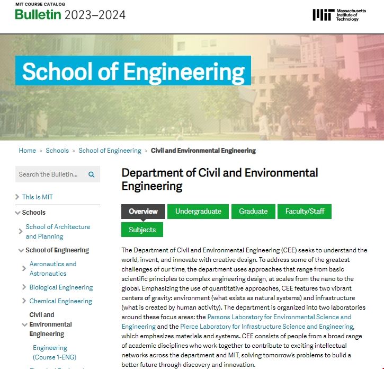Click the Search the Bulletin input field

49,174
